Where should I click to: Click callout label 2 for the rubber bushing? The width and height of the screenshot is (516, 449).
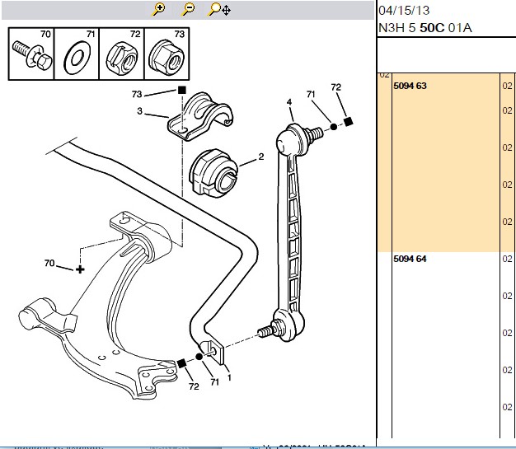261,157
